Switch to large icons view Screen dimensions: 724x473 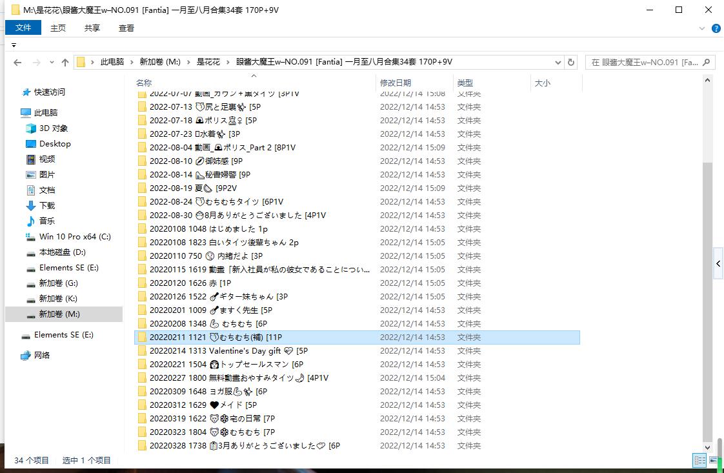pos(714,460)
